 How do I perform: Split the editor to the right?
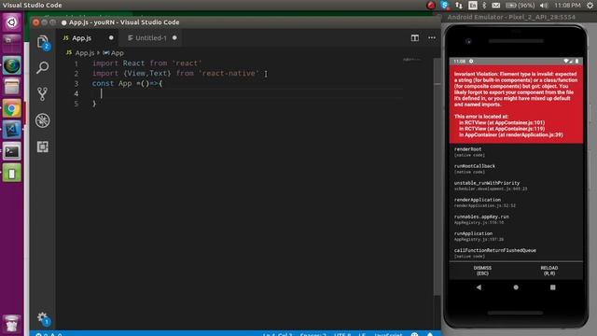pyautogui.click(x=414, y=37)
